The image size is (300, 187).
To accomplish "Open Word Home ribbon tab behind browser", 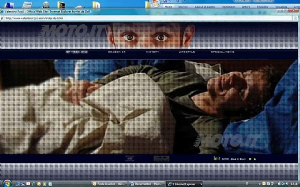I will 168,7.
